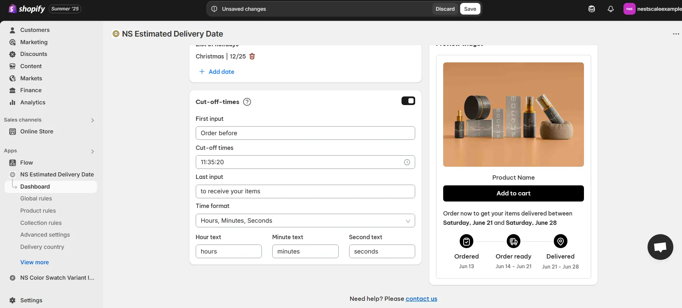Click the Product Name text in preview
The height and width of the screenshot is (308, 682).
pyautogui.click(x=513, y=178)
